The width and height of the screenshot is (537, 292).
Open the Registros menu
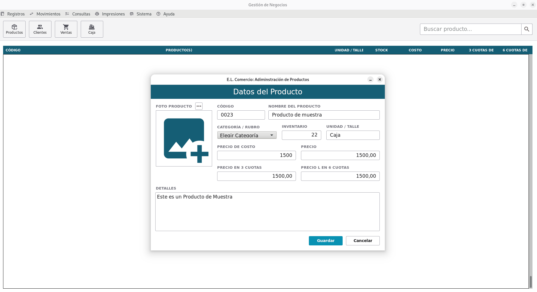[x=16, y=14]
